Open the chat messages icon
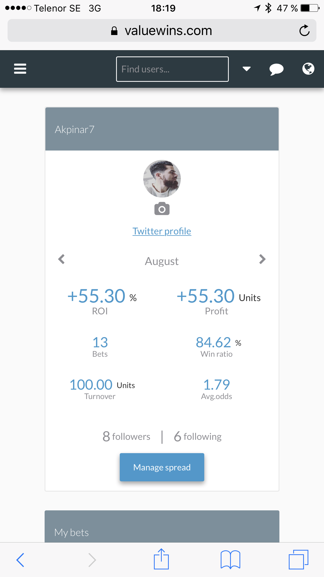The height and width of the screenshot is (577, 324). click(276, 69)
